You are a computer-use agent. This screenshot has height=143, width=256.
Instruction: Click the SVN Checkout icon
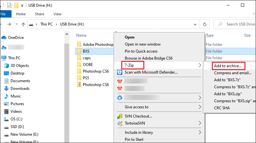(120, 116)
